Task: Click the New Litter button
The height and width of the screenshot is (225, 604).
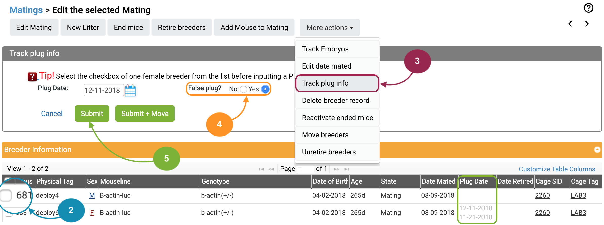Action: (83, 27)
